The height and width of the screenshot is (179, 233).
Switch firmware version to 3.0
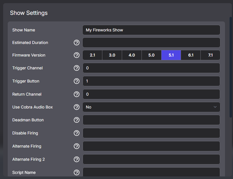pyautogui.click(x=112, y=55)
